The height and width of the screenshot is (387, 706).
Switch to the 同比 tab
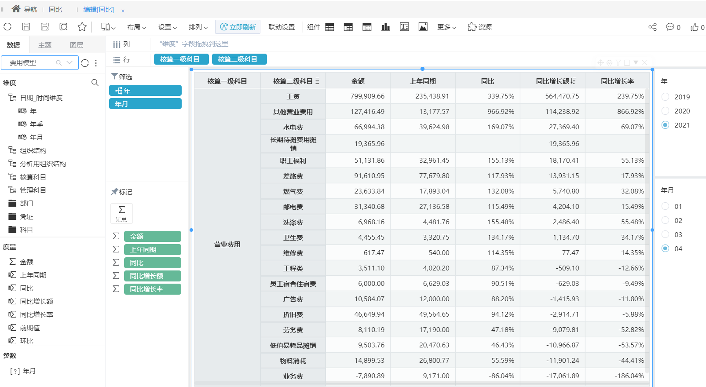pos(55,9)
